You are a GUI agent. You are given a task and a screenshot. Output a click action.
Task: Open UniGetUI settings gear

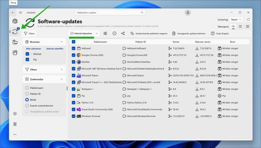pos(15,114)
